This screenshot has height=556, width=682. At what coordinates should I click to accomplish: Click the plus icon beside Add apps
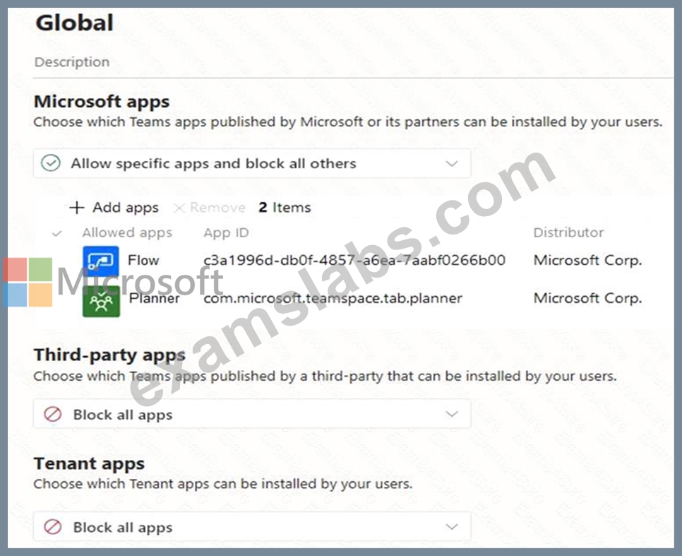click(76, 208)
